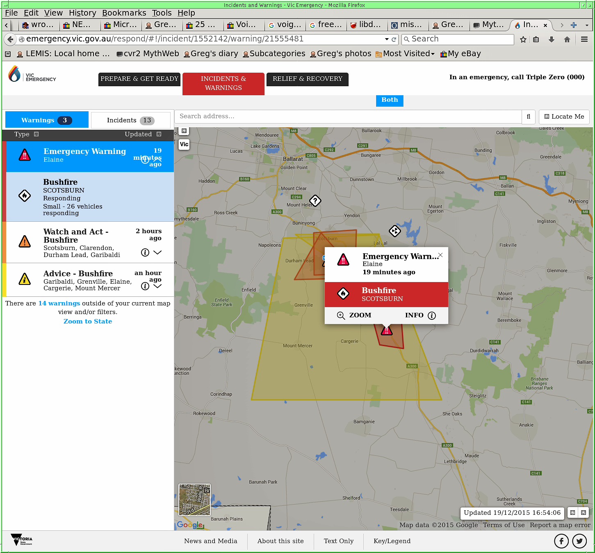595x553 pixels.
Task: Expand the Advice - Bushfire warning chevron
Action: pos(157,286)
